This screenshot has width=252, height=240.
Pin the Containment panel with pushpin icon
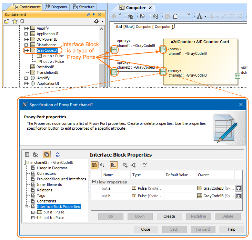pos(94,14)
